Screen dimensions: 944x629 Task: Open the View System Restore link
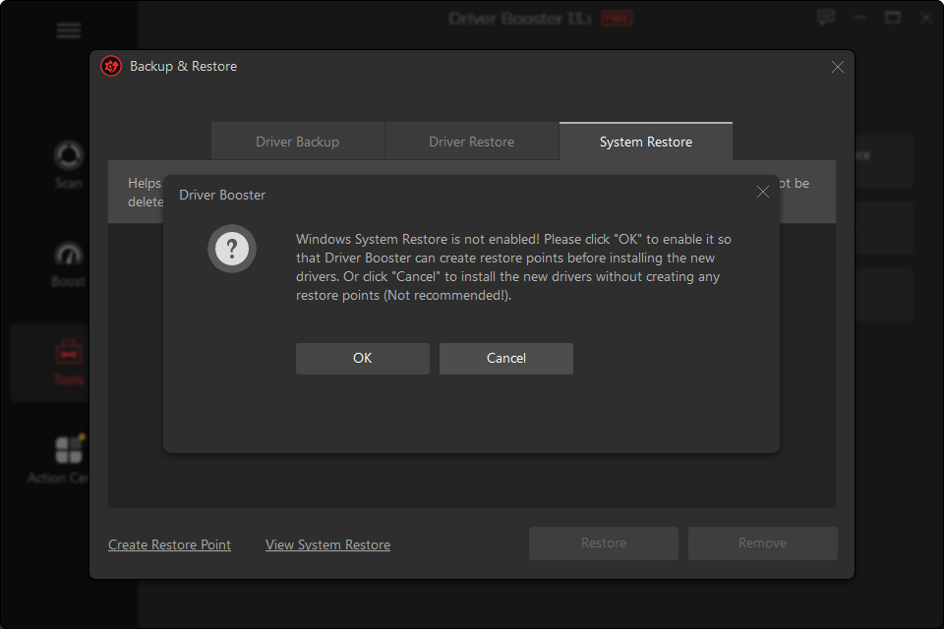(327, 544)
